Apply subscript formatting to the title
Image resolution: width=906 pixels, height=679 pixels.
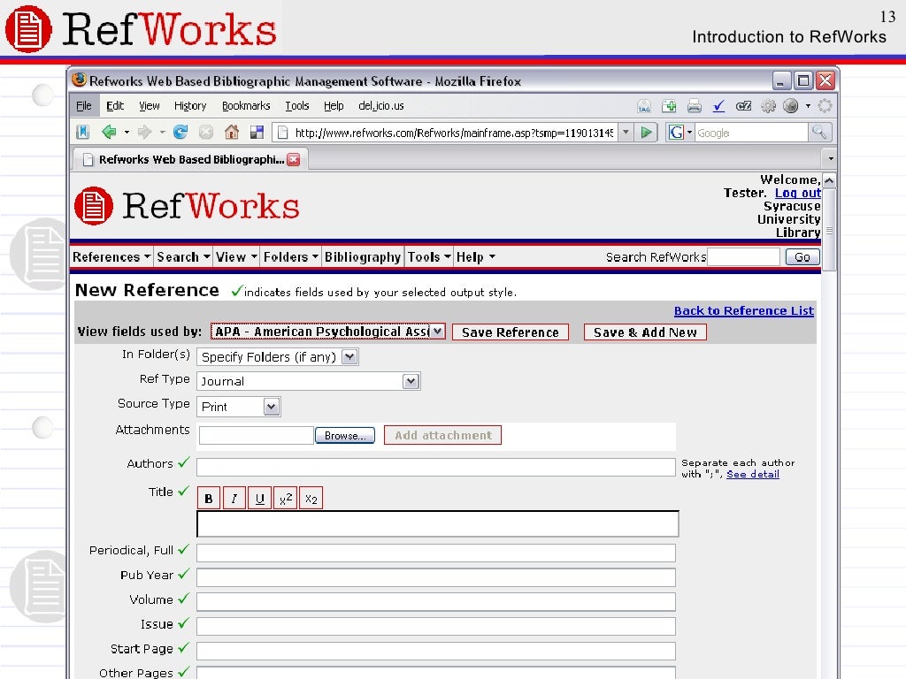coord(311,499)
